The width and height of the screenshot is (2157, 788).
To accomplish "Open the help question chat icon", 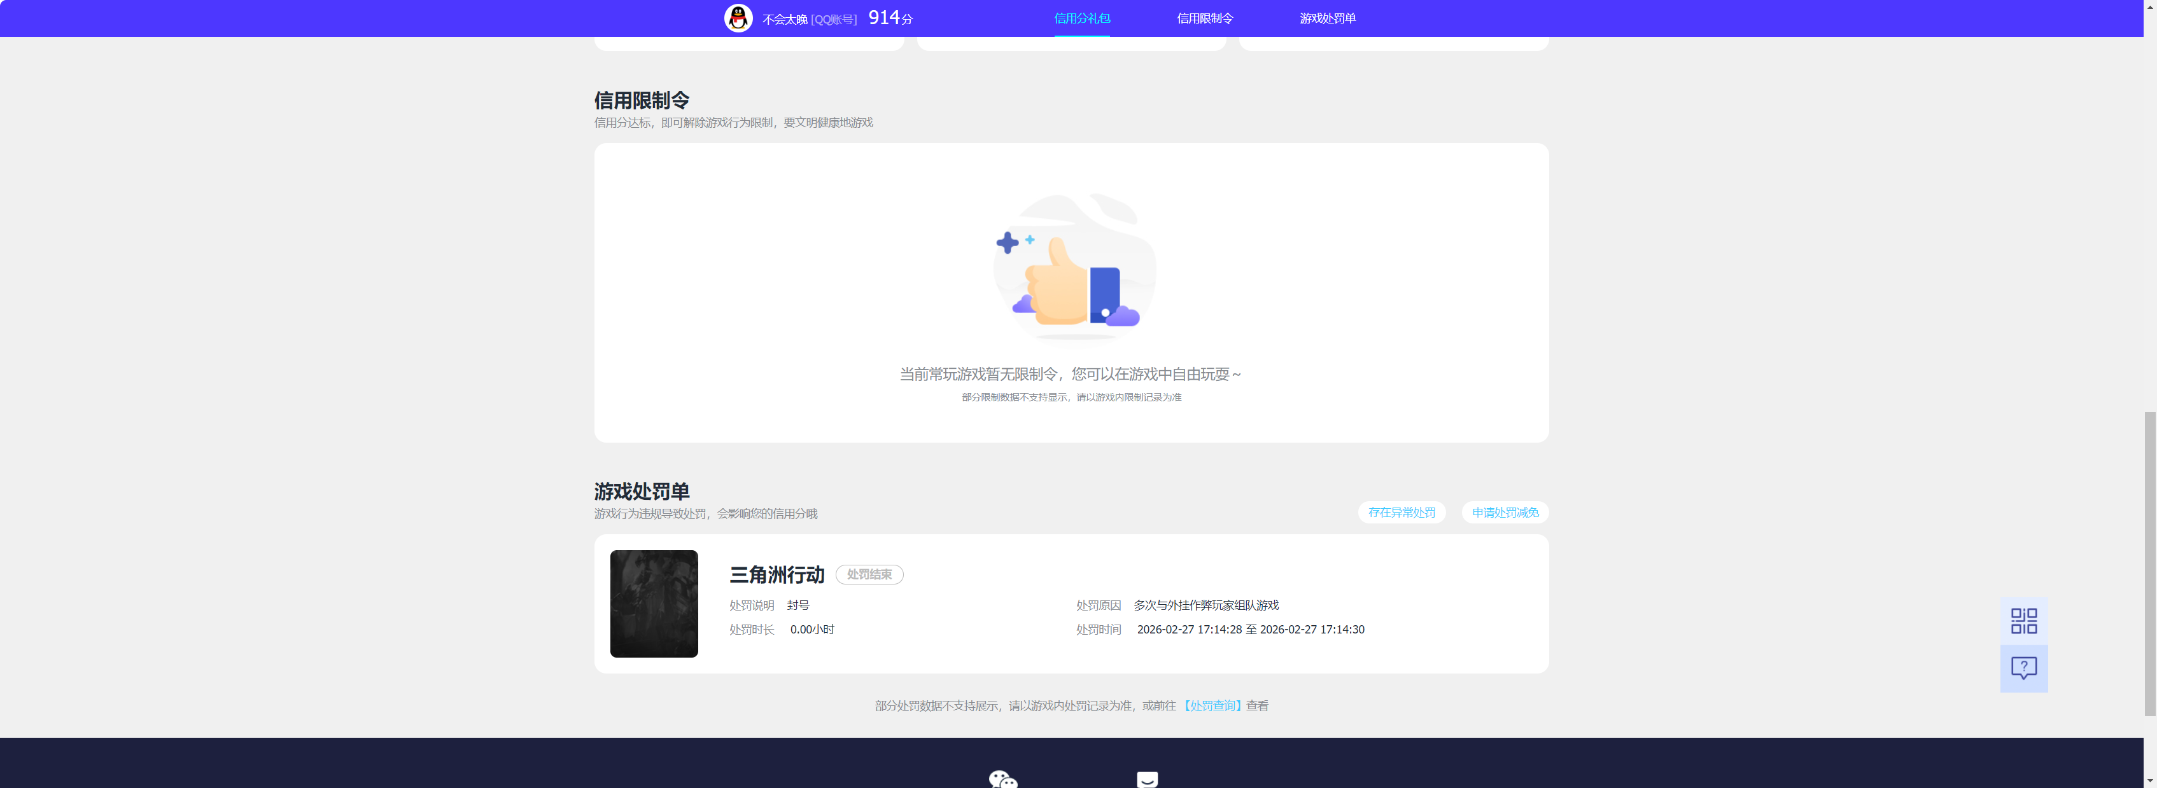I will tap(2023, 668).
